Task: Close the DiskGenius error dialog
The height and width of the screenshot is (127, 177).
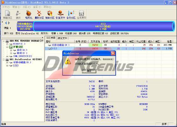Action: click(113, 53)
